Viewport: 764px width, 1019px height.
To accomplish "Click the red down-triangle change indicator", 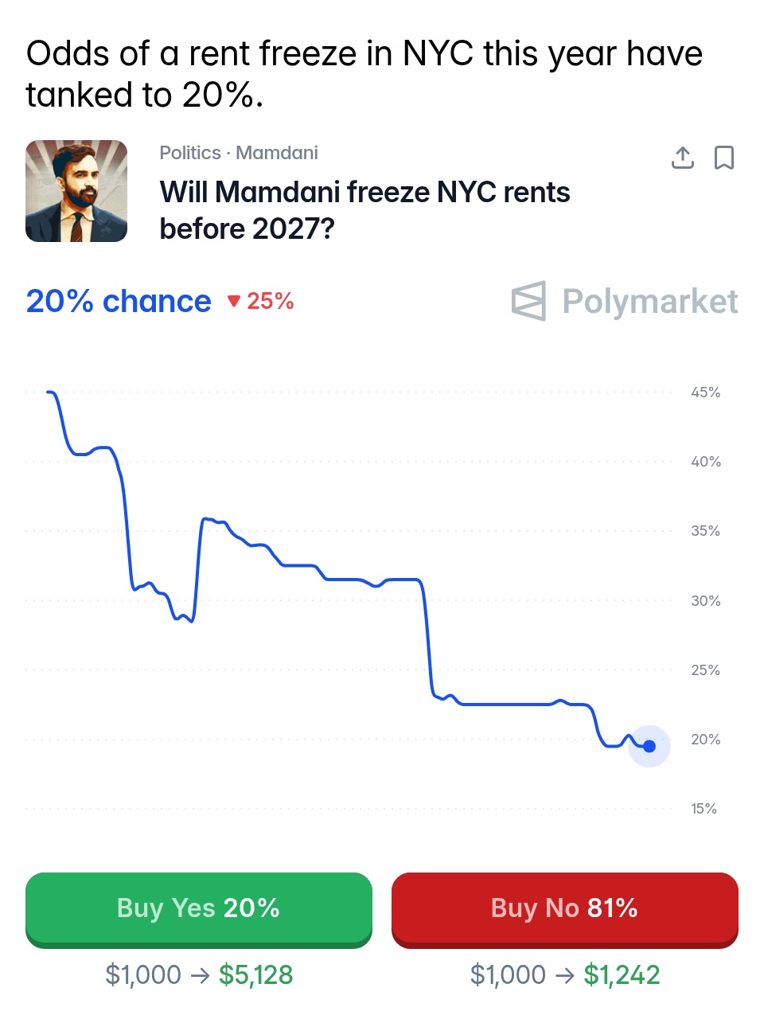I will click(x=234, y=301).
